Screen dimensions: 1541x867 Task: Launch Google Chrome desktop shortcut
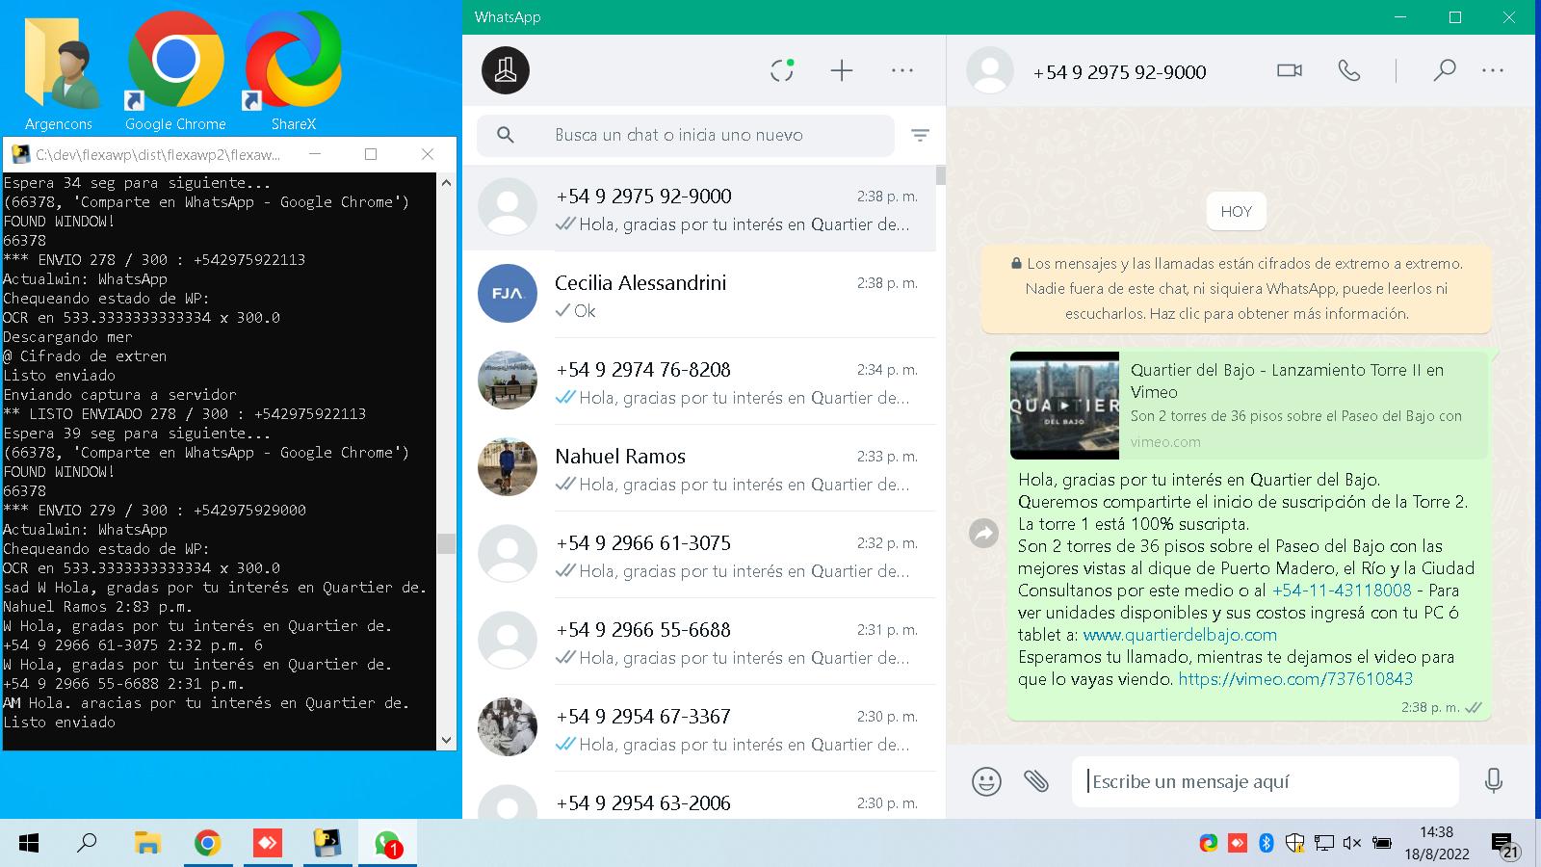(175, 70)
